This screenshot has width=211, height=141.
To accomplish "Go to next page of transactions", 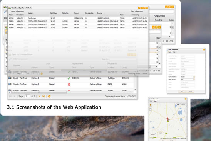I will point(39,96).
